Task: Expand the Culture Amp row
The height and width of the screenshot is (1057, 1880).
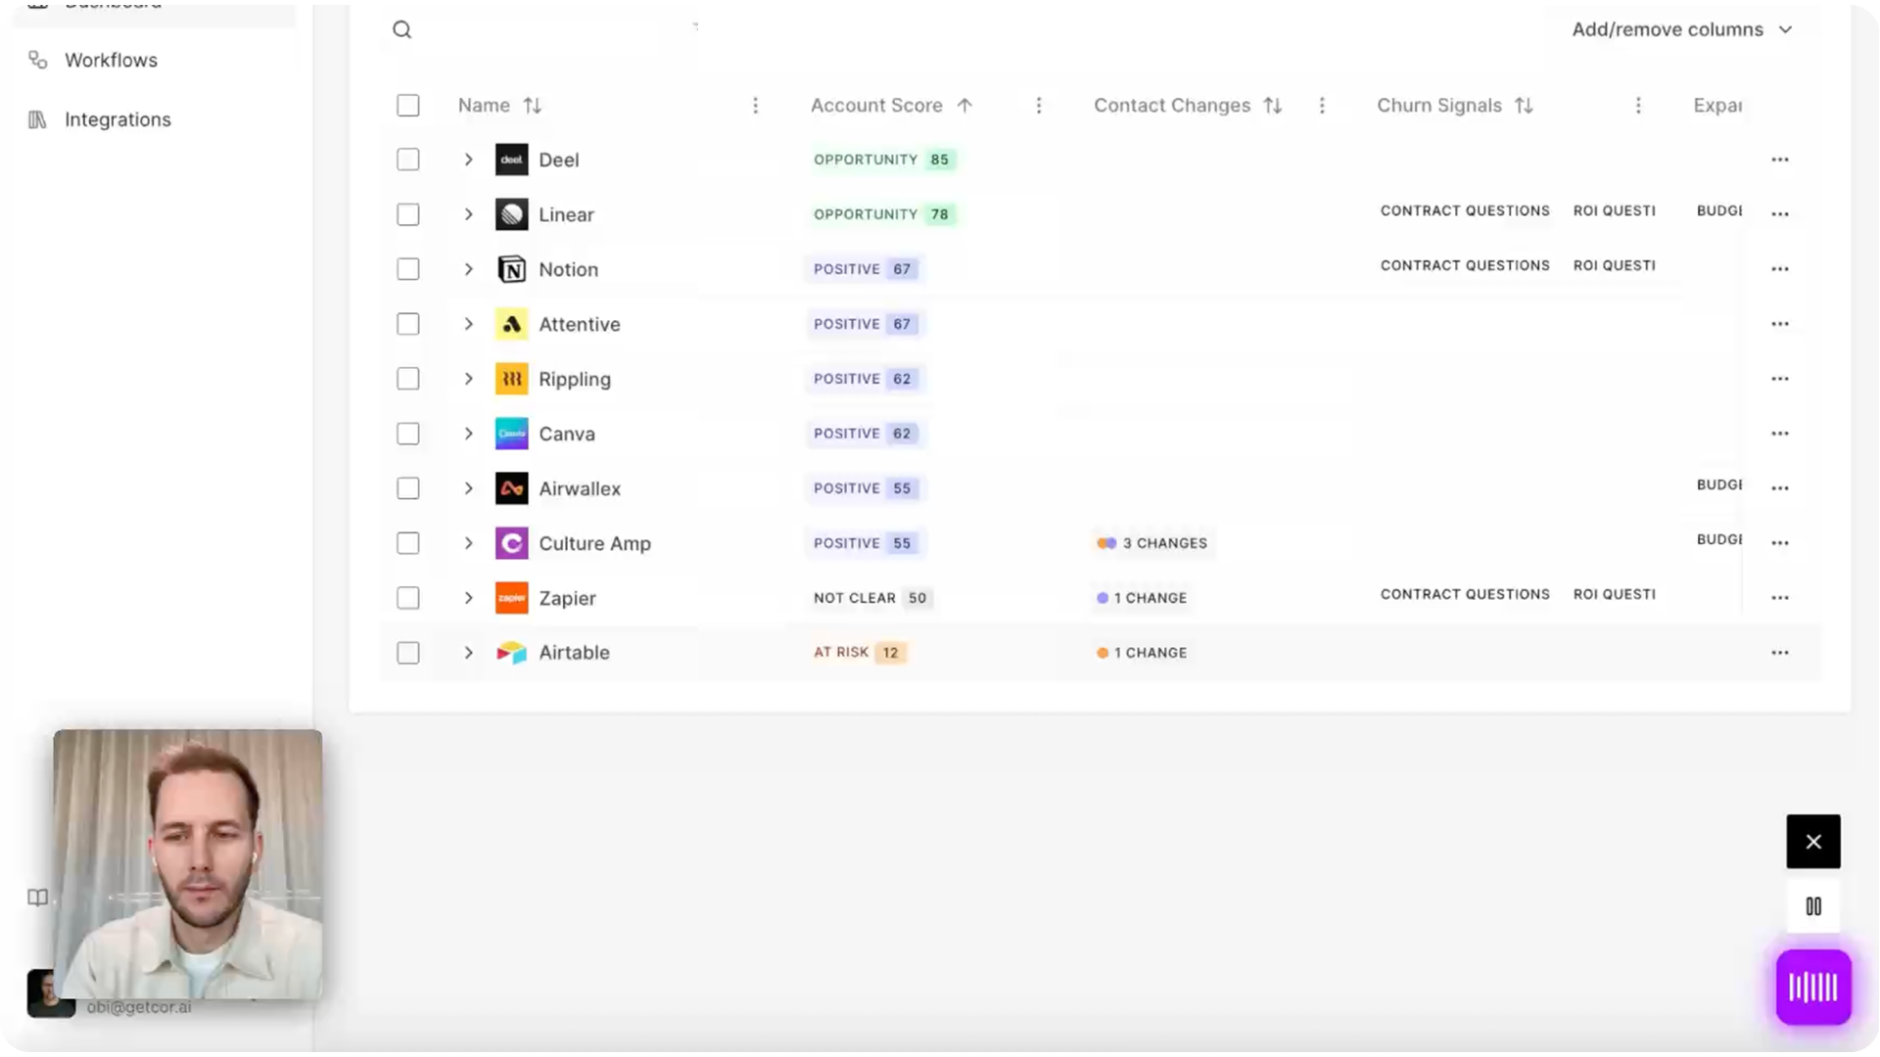Action: pyautogui.click(x=468, y=543)
